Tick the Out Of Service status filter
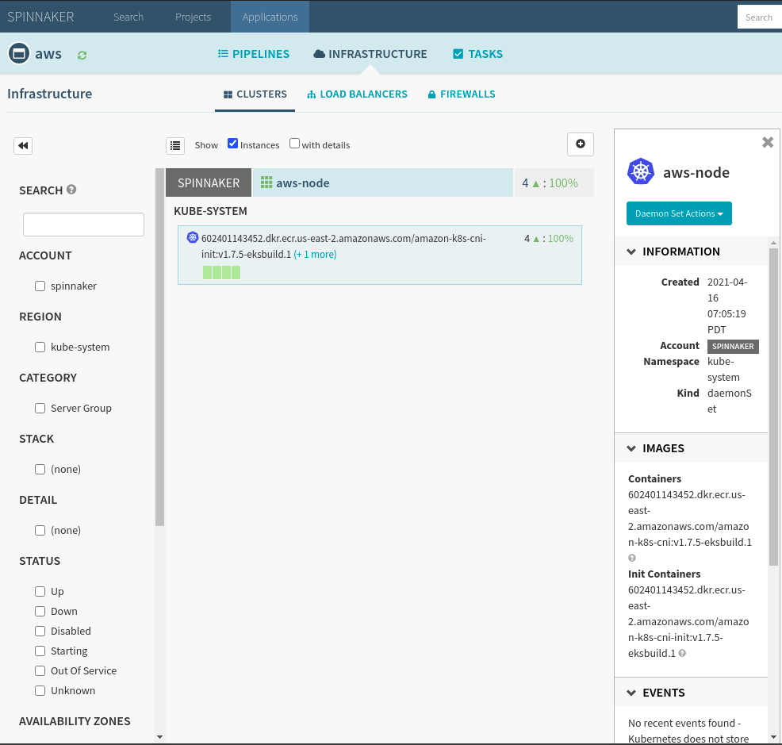782x745 pixels. [x=40, y=670]
